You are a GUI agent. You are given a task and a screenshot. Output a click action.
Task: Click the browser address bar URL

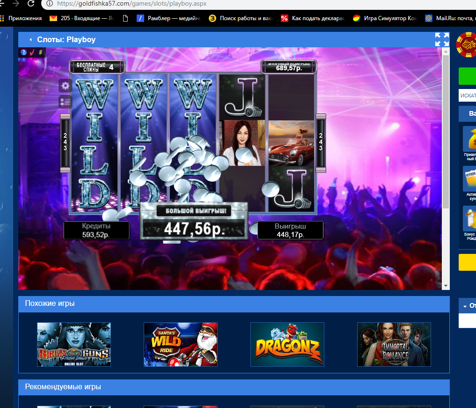[131, 4]
